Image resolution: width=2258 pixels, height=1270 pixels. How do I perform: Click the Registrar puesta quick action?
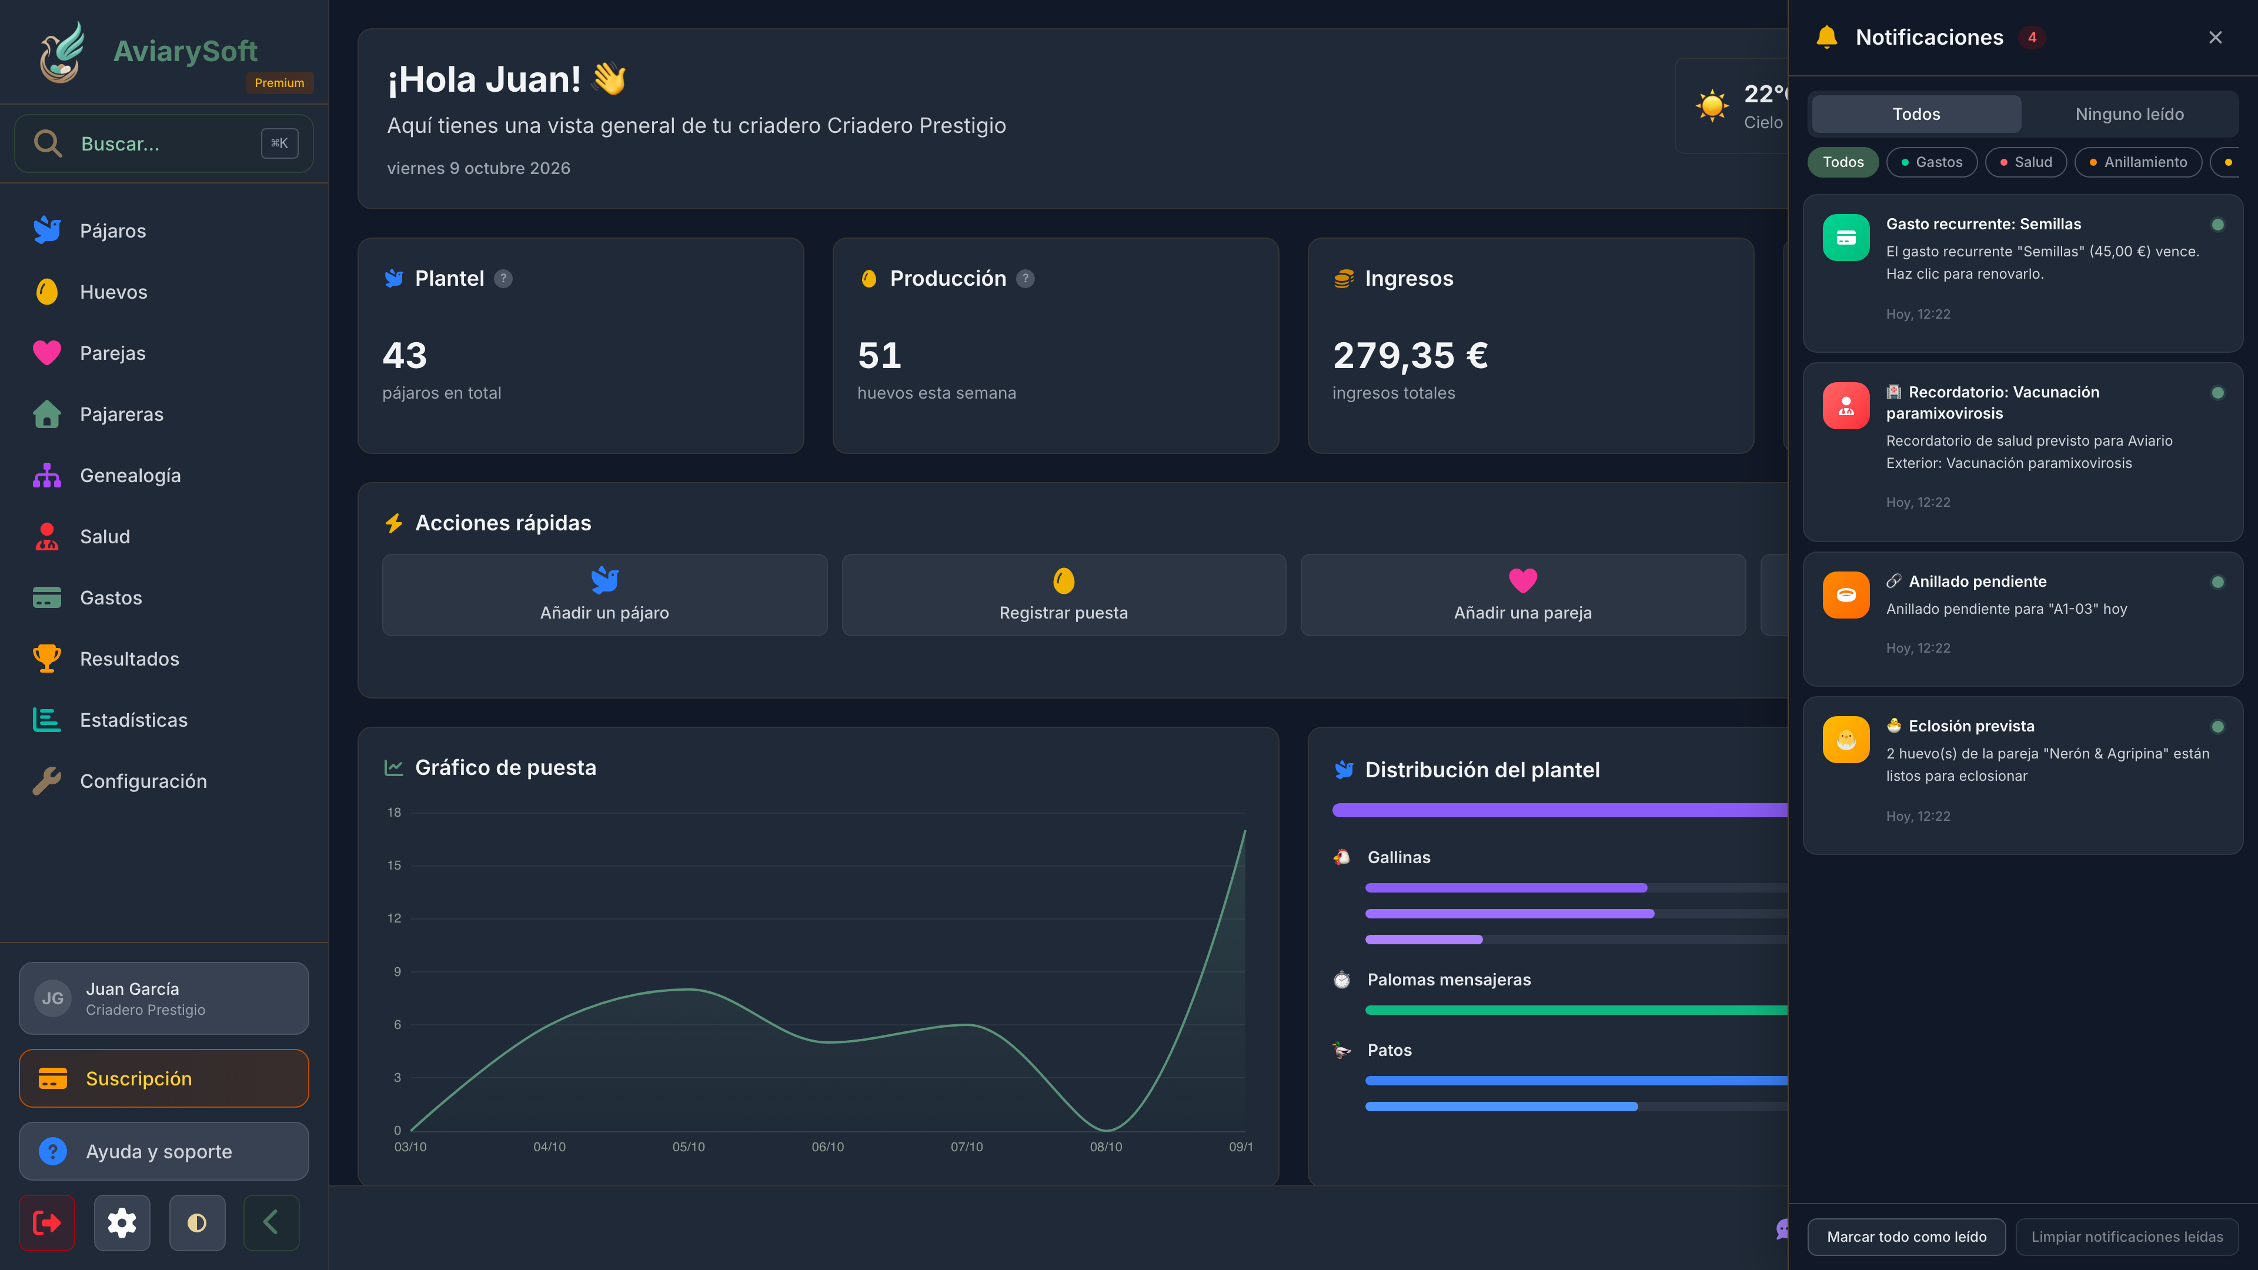click(x=1063, y=594)
